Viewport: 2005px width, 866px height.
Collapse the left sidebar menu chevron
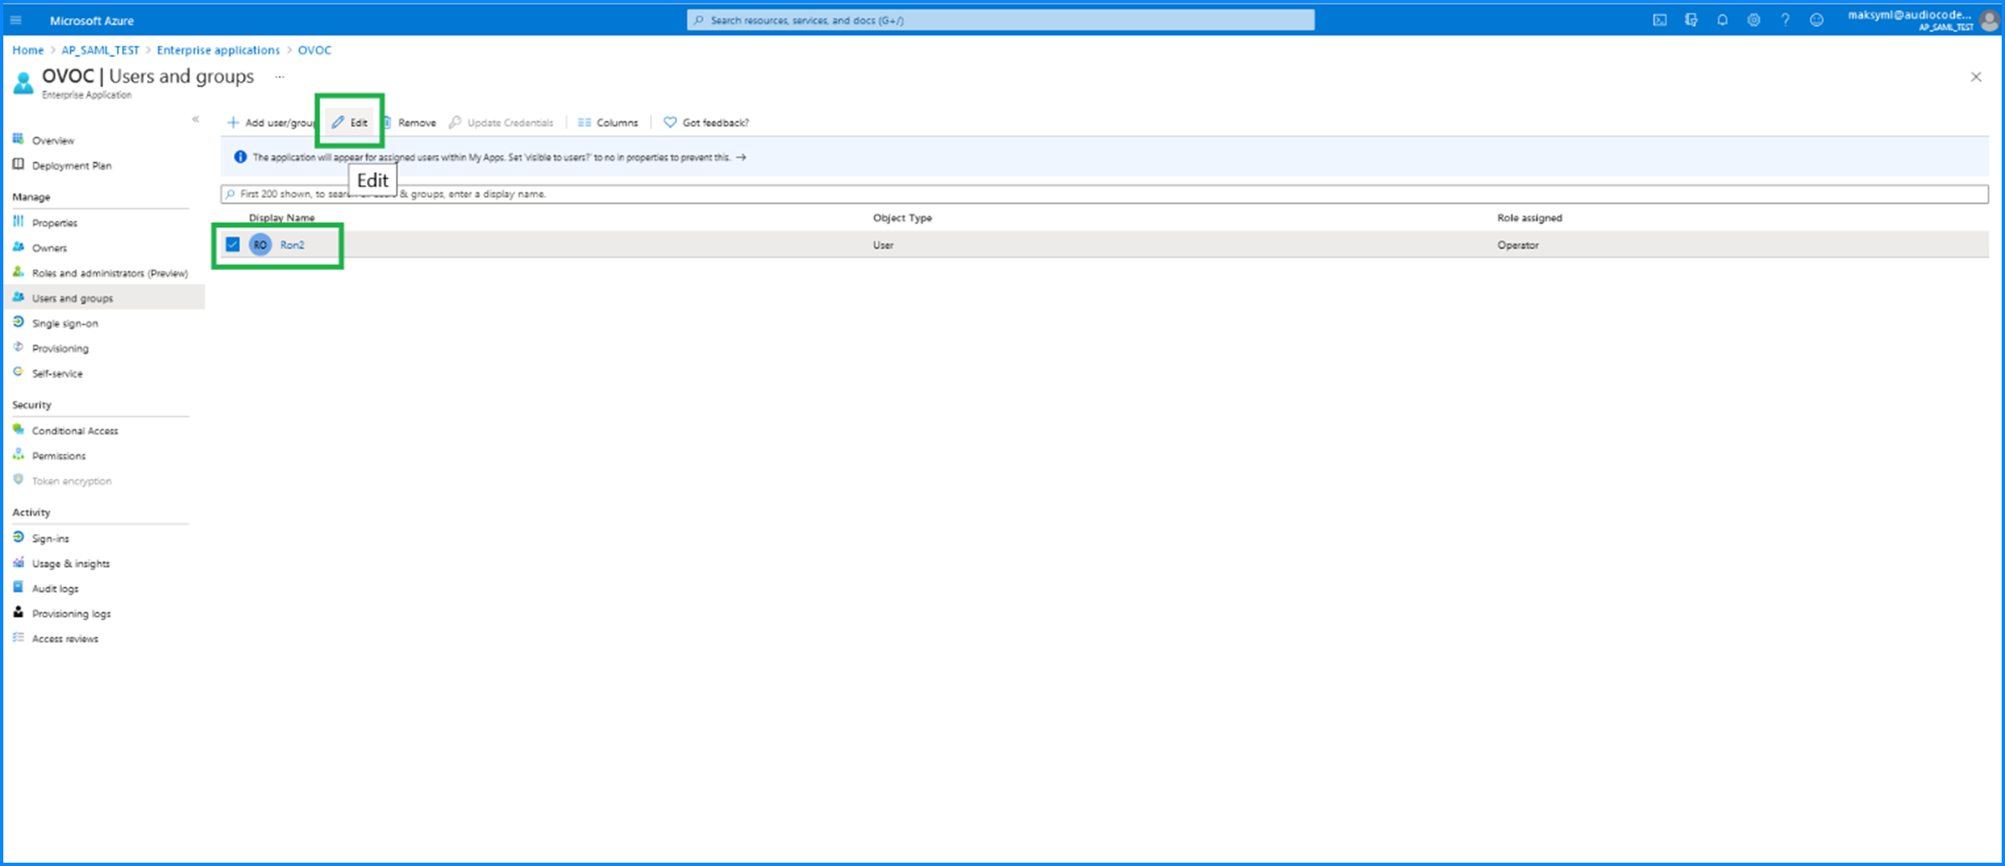(196, 119)
